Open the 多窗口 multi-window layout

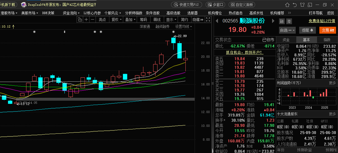[215, 5]
